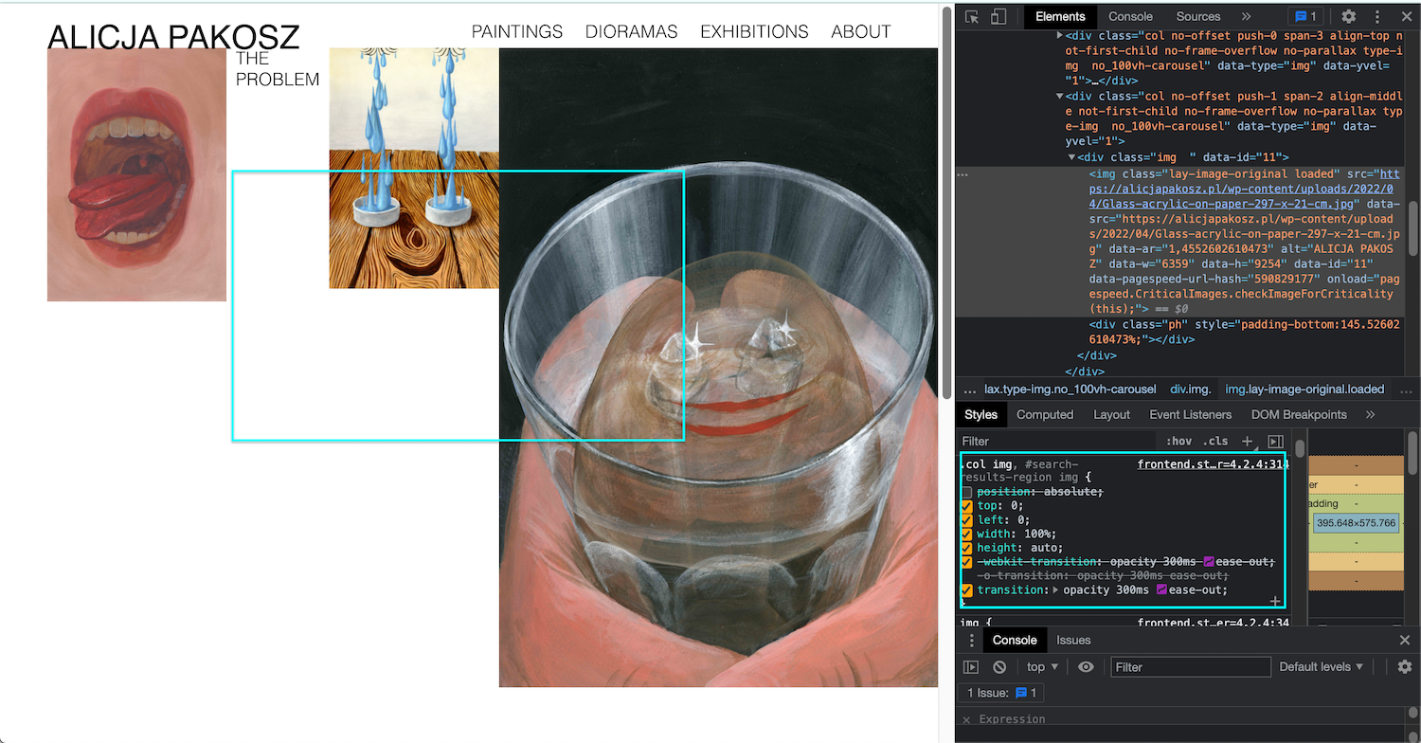Show the console sidebar icon

tap(970, 666)
